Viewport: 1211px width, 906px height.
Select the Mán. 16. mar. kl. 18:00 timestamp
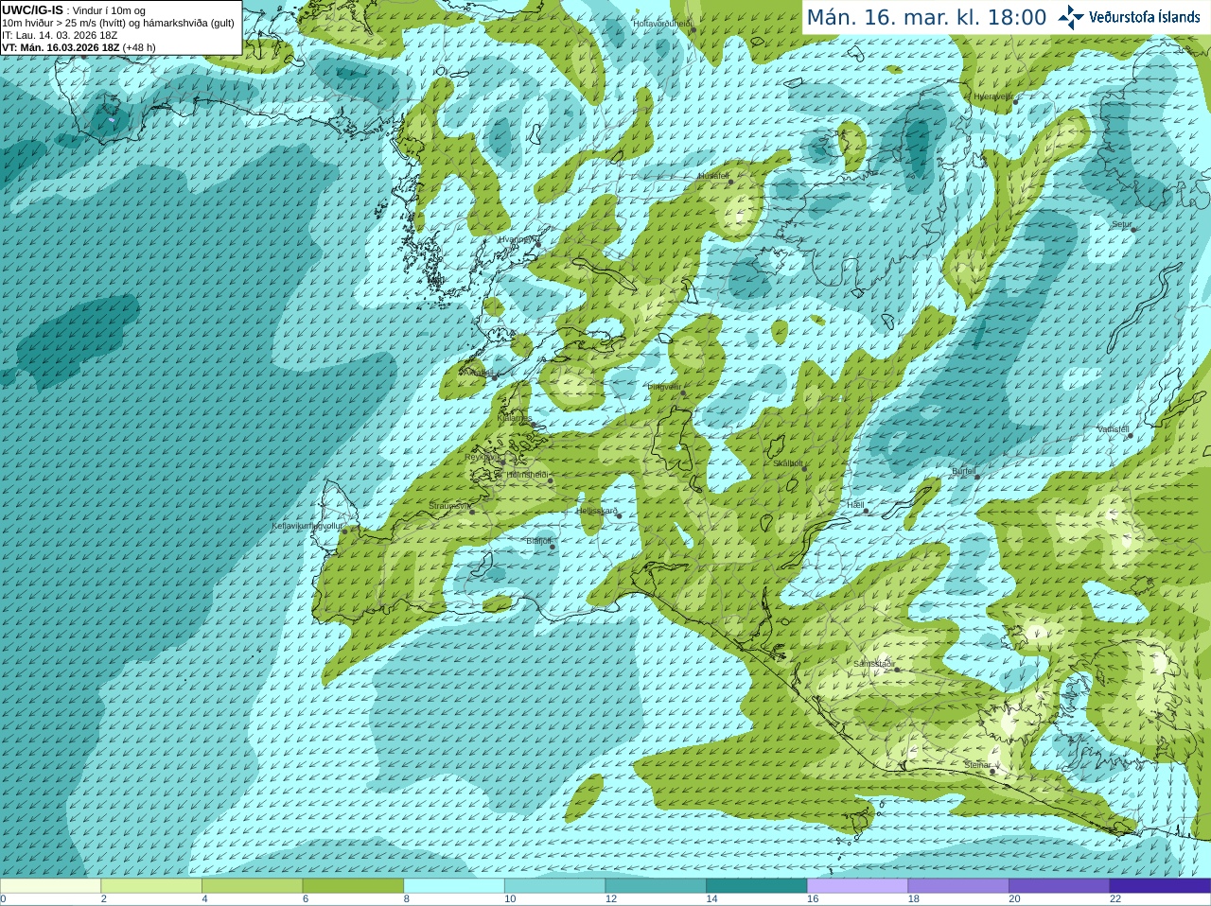[x=926, y=17]
